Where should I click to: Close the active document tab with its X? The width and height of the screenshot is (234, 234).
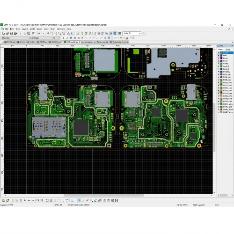80,42
